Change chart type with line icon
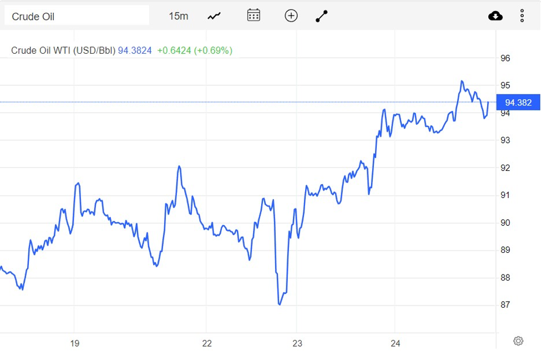 click(x=214, y=16)
